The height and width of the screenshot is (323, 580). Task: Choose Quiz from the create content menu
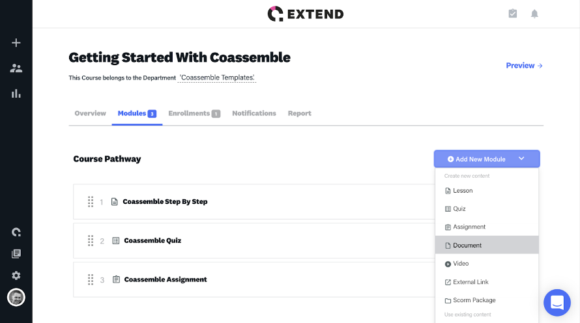(459, 209)
